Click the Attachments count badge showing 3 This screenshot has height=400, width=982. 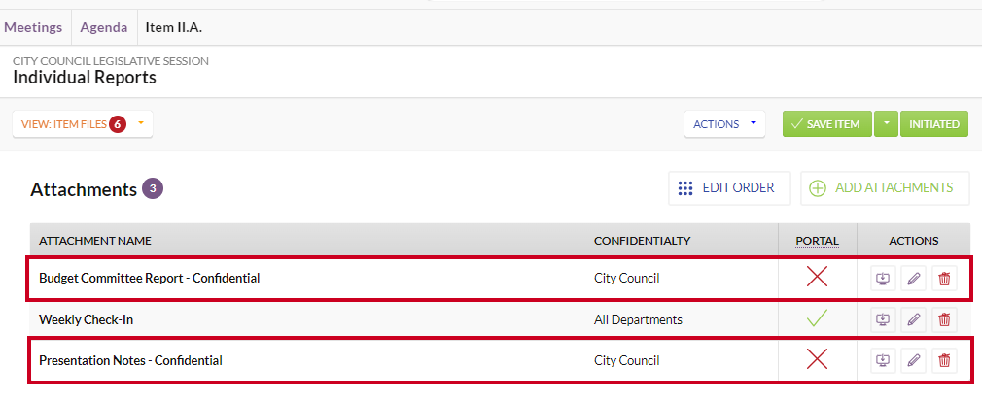tap(153, 188)
